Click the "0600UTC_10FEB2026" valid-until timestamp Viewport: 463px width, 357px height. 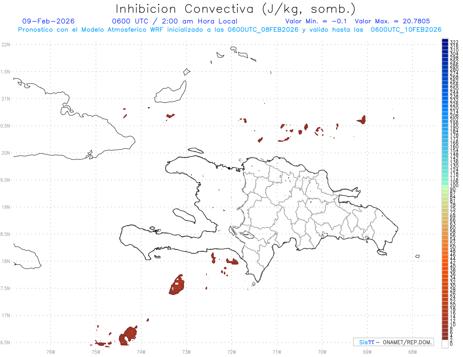tap(406, 30)
